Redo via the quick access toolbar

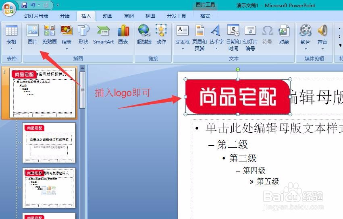click(46, 5)
